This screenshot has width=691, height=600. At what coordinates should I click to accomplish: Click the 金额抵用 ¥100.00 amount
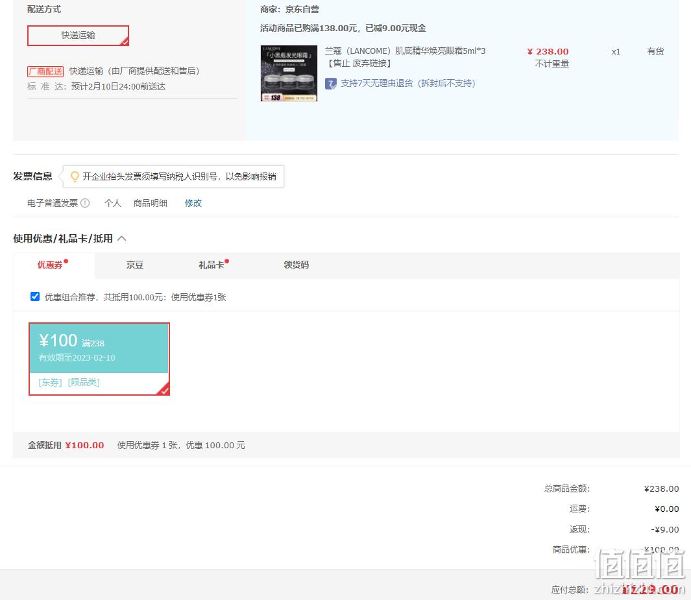click(x=84, y=446)
